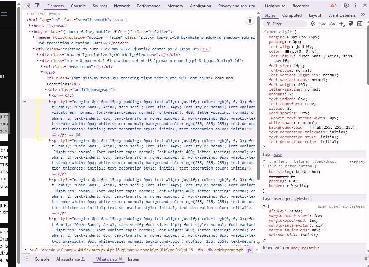Expand the div hidden lg:relative node

click(x=38, y=55)
